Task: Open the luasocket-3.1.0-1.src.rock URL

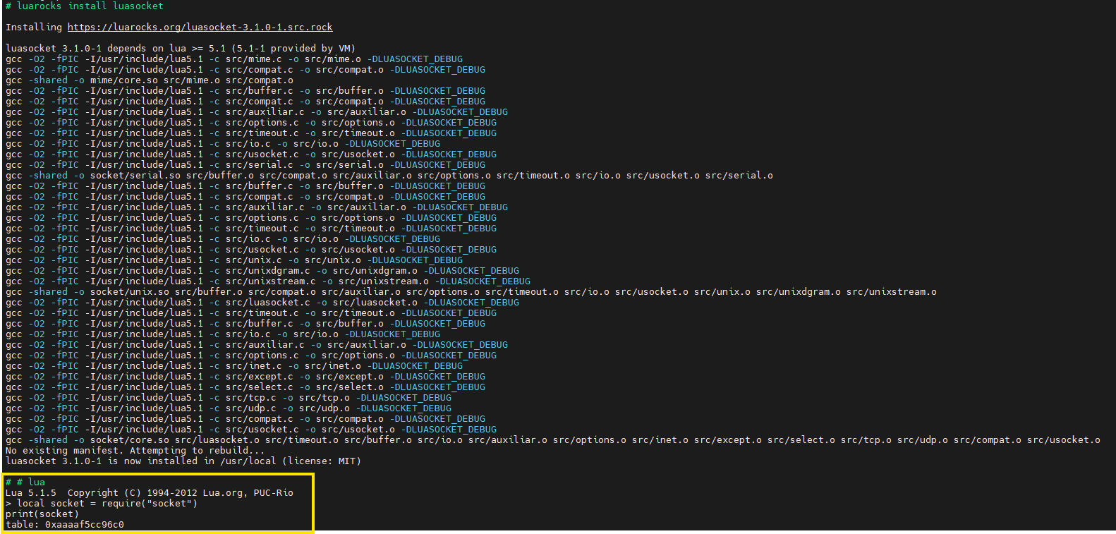Action: pyautogui.click(x=200, y=28)
